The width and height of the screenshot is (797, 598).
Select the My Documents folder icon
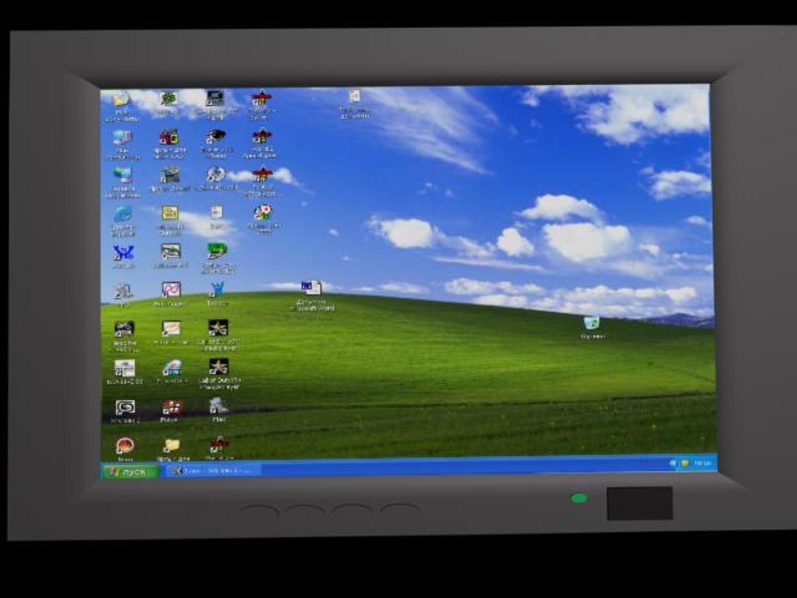121,100
